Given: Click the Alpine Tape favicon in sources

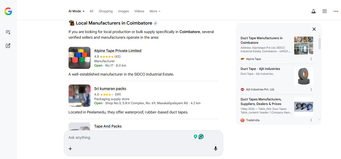Looking at the screenshot, I should coord(242,59).
